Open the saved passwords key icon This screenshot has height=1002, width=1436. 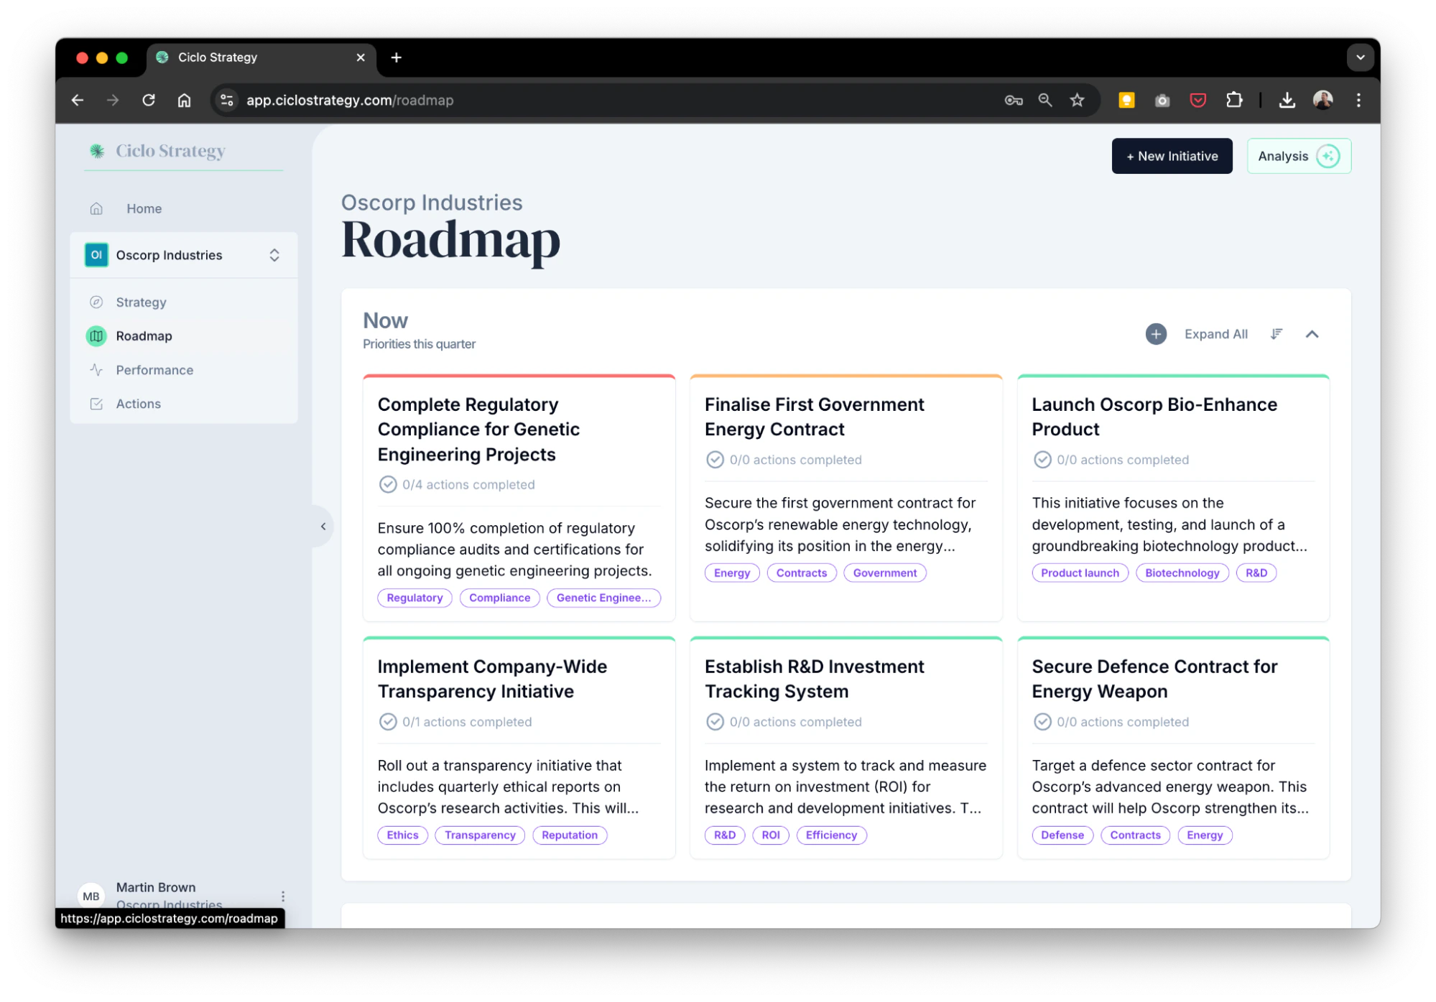pyautogui.click(x=1014, y=101)
